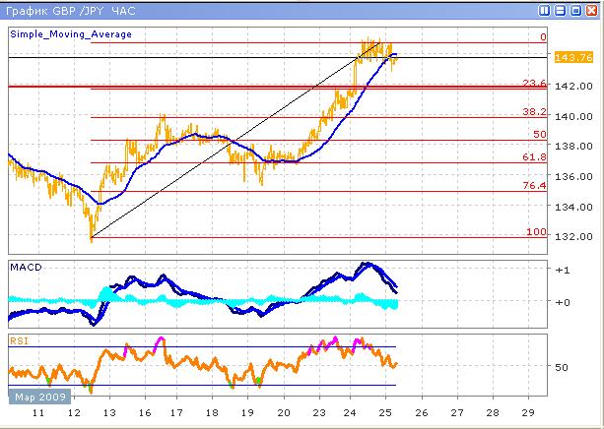Click the Fibonacci 38.2 level label

[x=533, y=112]
